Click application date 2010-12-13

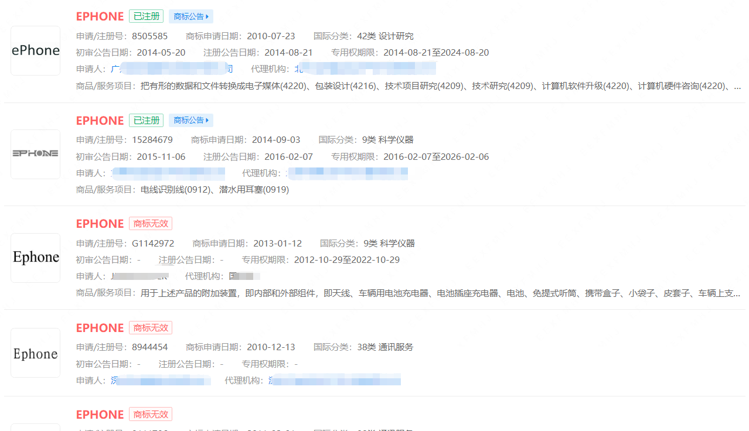point(271,347)
